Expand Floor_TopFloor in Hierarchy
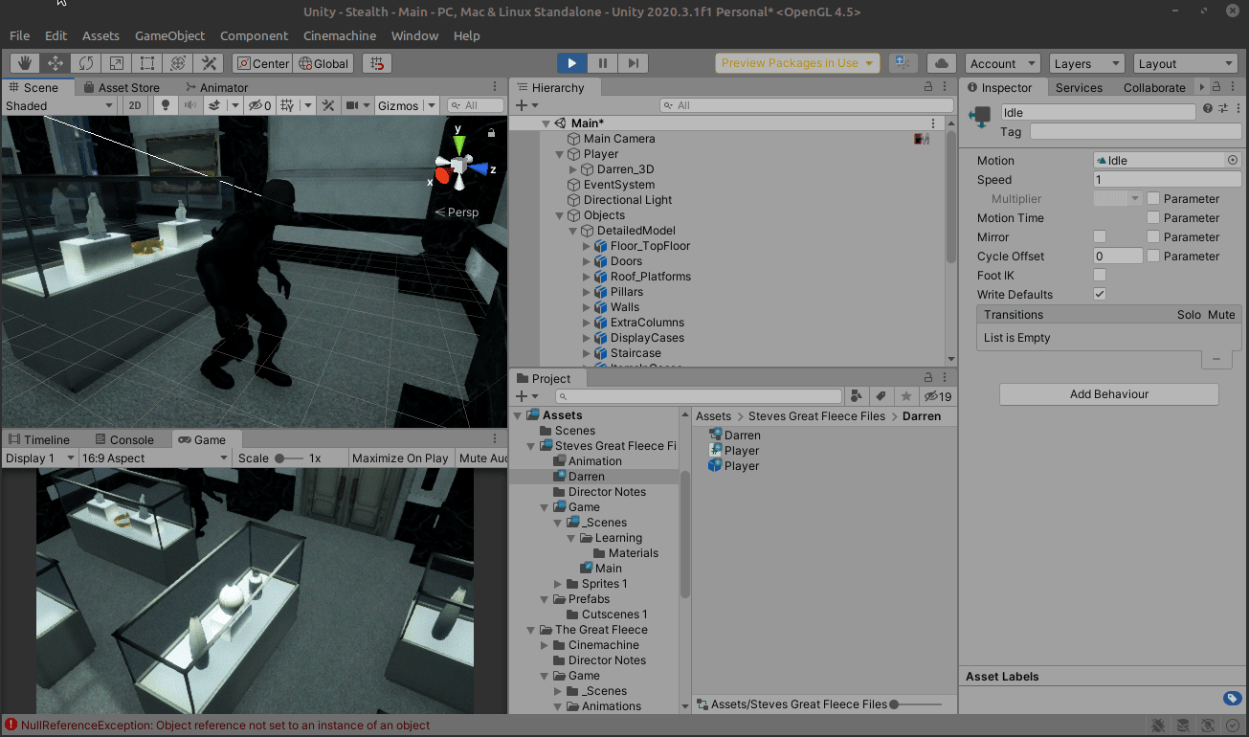 (587, 246)
